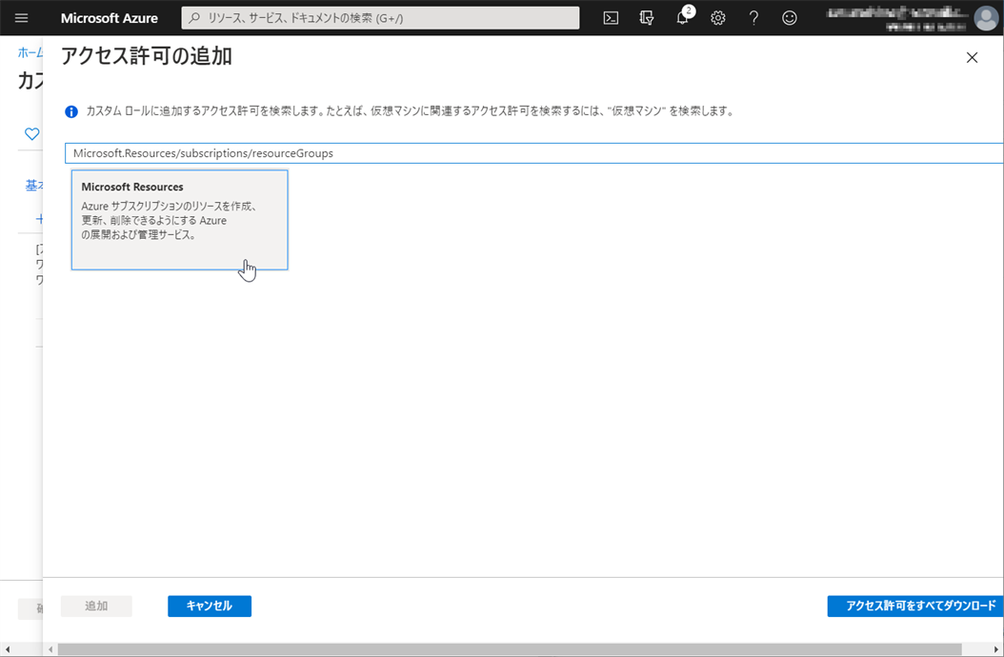
Task: Click the search magnifier icon
Action: coord(194,18)
